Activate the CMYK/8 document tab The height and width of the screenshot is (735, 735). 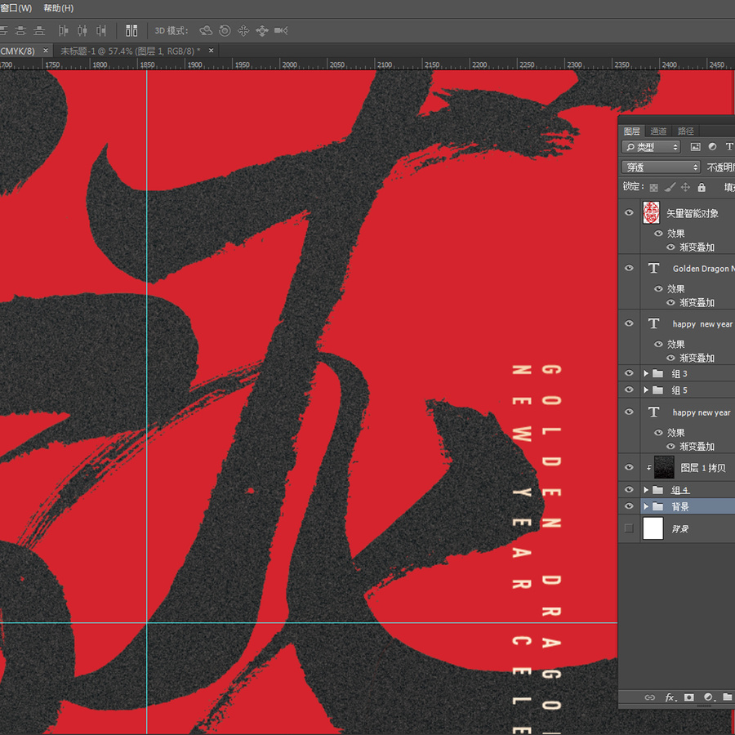tap(18, 51)
